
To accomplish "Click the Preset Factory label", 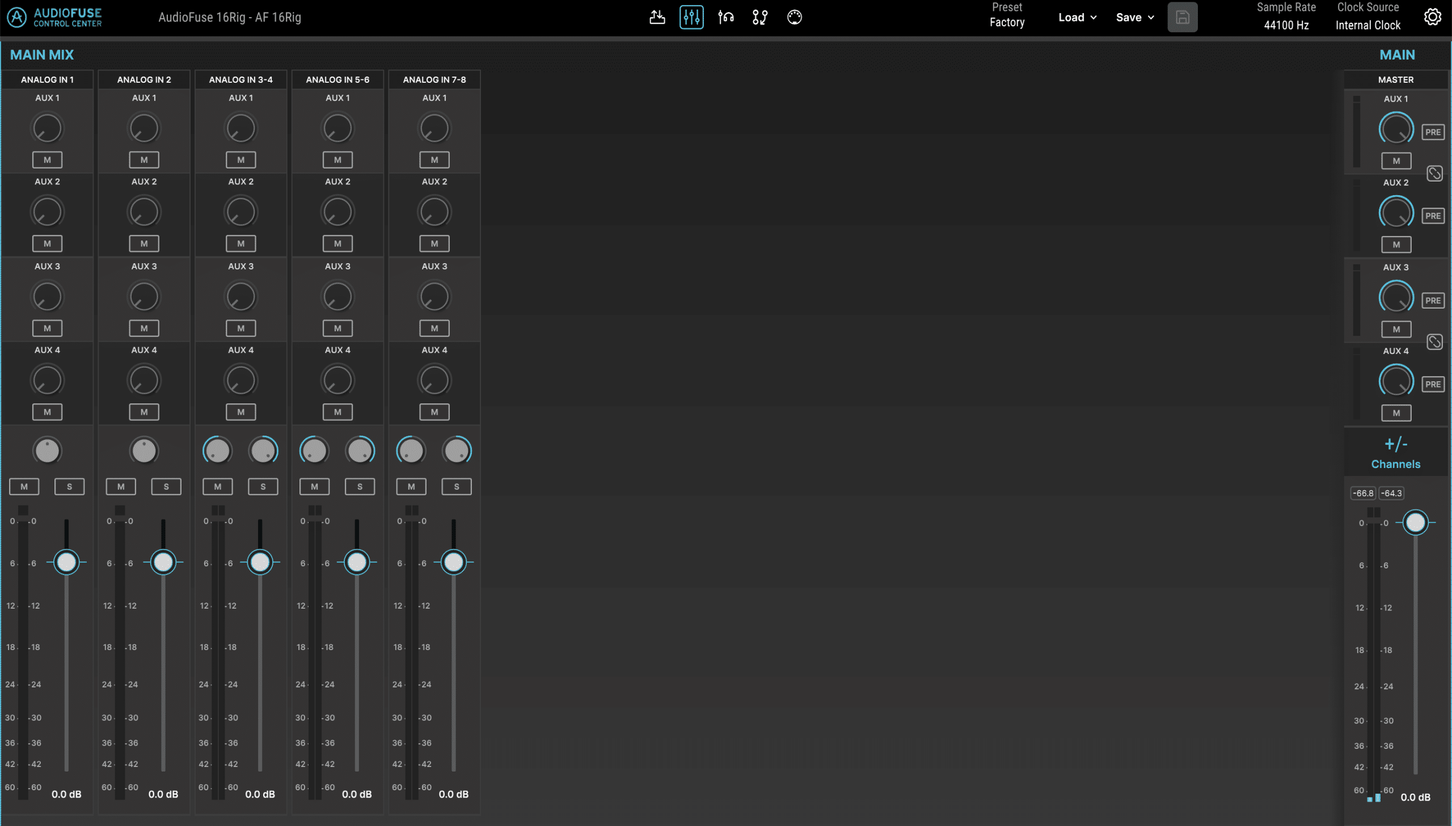I will tap(1007, 15).
